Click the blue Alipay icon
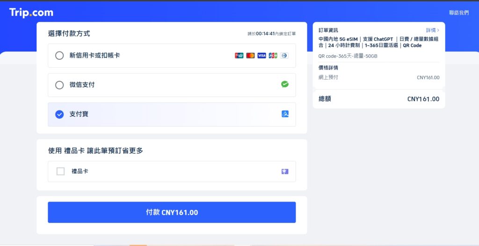The width and height of the screenshot is (479, 246). (x=285, y=114)
